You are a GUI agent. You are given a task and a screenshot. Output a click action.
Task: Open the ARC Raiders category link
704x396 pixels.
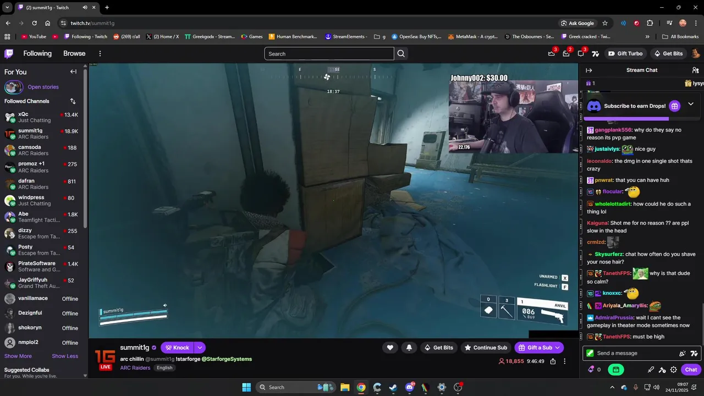tap(135, 368)
